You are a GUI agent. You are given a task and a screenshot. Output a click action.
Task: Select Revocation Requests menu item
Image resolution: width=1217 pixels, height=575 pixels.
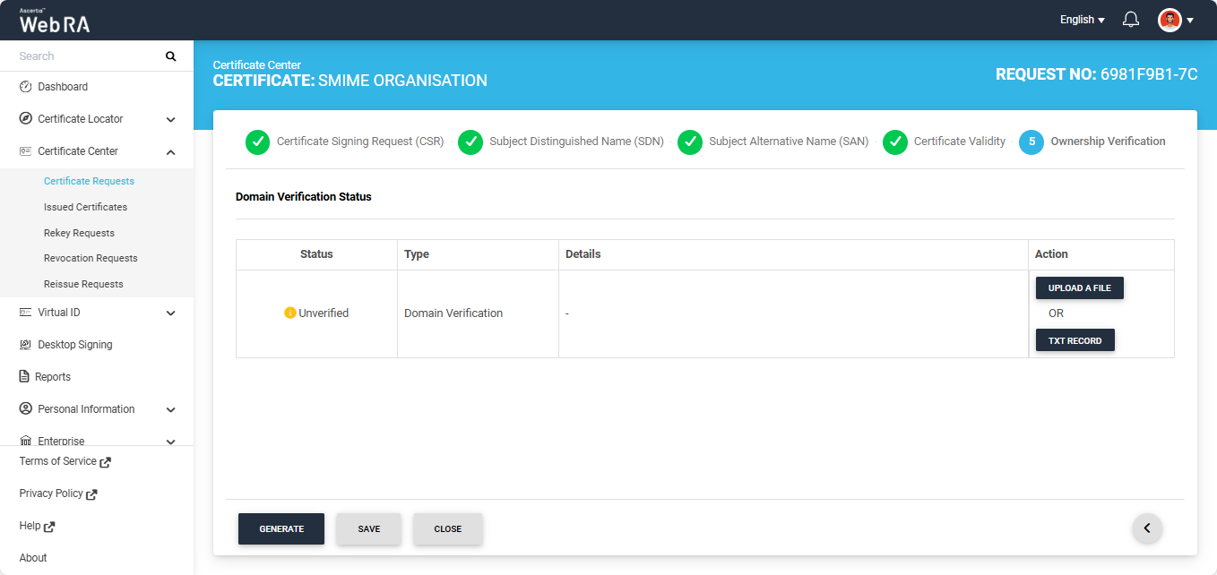point(91,258)
